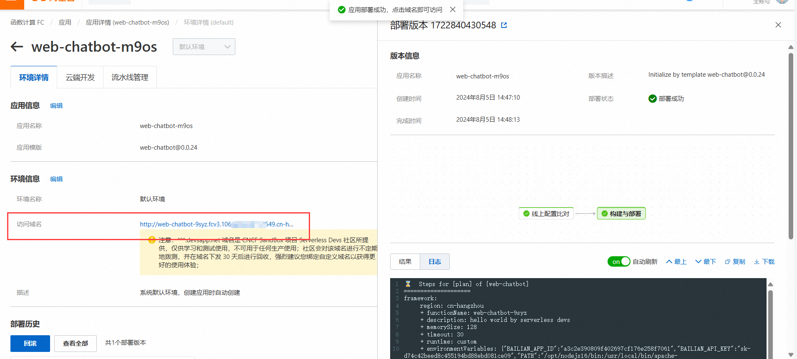The width and height of the screenshot is (797, 359).
Task: Click the log viewer scroll up arrow
Action: [771, 284]
